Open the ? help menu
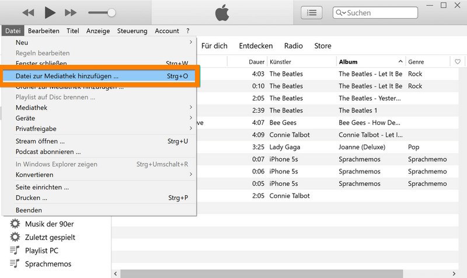 coord(187,31)
